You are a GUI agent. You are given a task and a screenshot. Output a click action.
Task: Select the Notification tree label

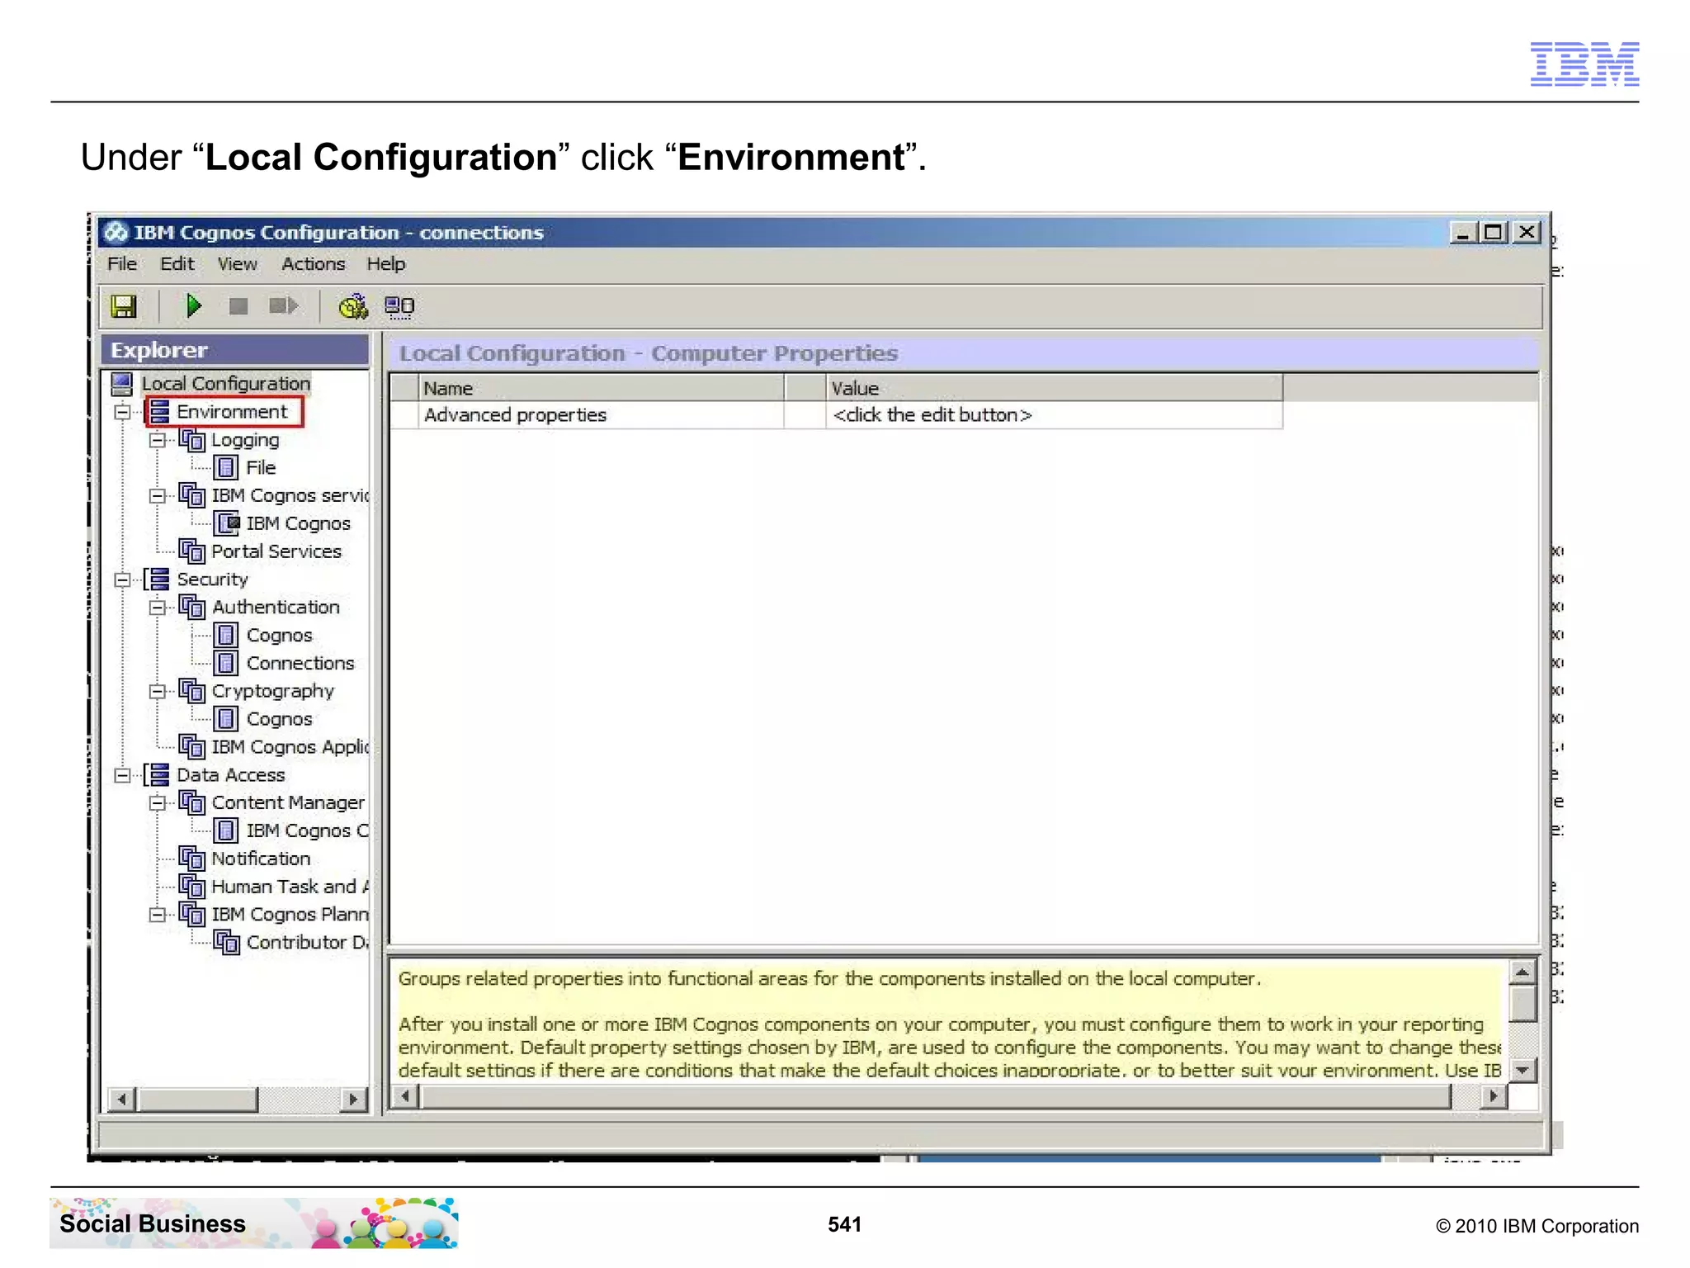(x=261, y=859)
